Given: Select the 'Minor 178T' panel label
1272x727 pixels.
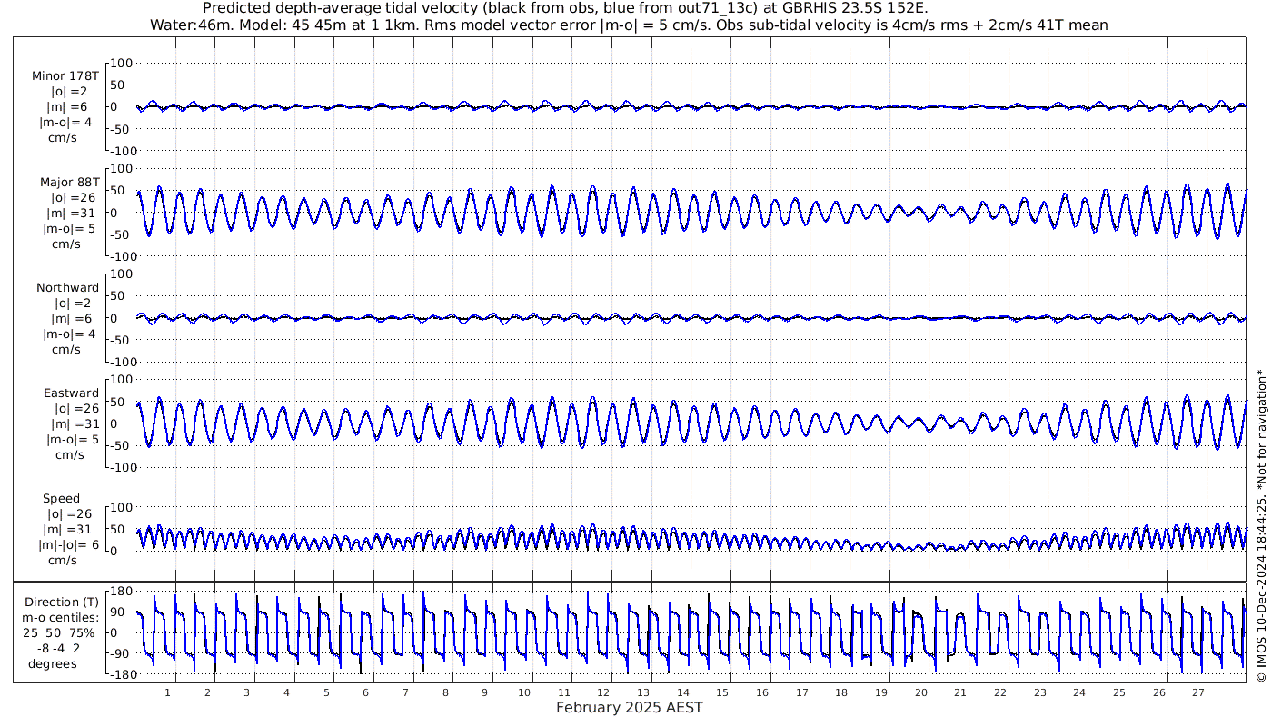Looking at the screenshot, I should point(65,75).
